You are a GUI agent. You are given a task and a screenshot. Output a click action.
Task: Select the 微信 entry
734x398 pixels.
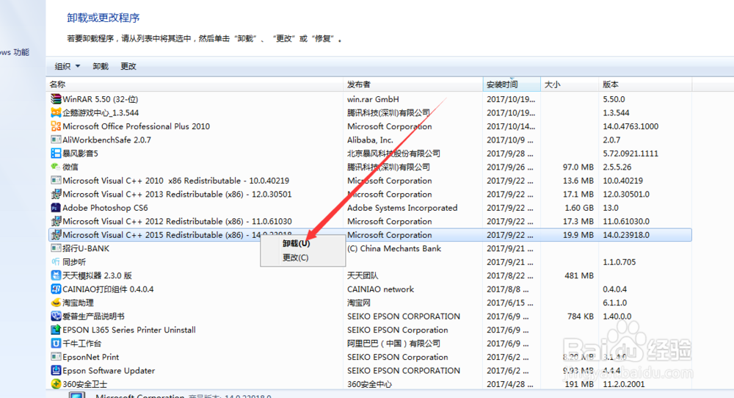tap(70, 167)
